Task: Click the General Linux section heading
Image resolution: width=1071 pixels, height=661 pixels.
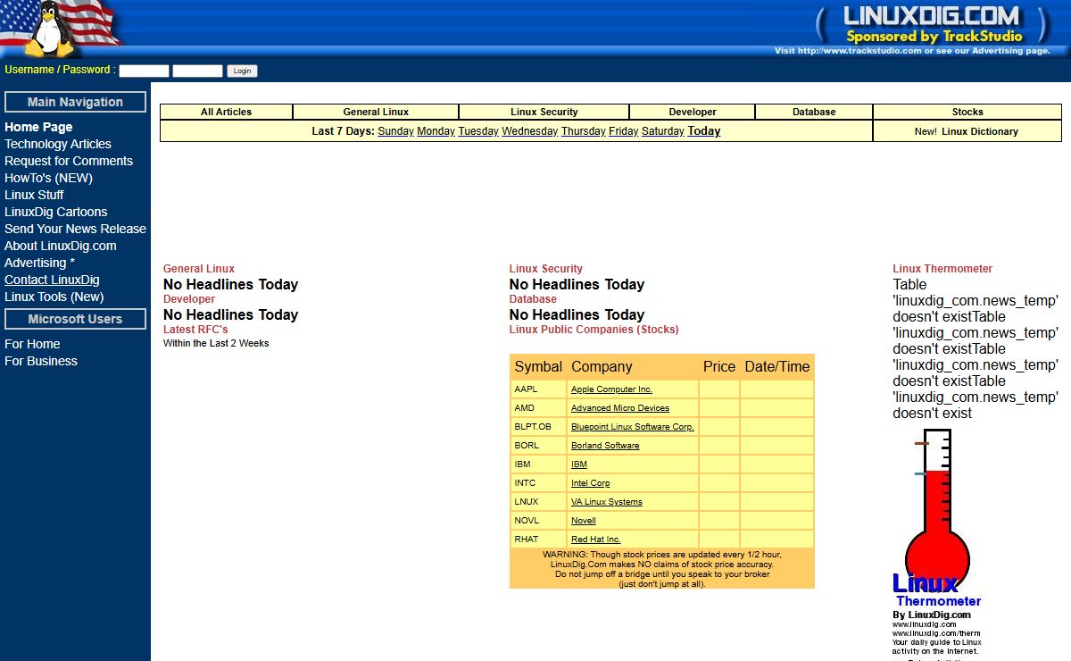Action: [x=199, y=269]
